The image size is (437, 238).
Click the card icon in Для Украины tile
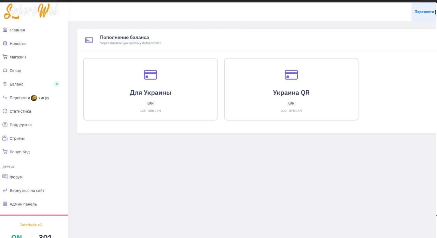[x=150, y=74]
